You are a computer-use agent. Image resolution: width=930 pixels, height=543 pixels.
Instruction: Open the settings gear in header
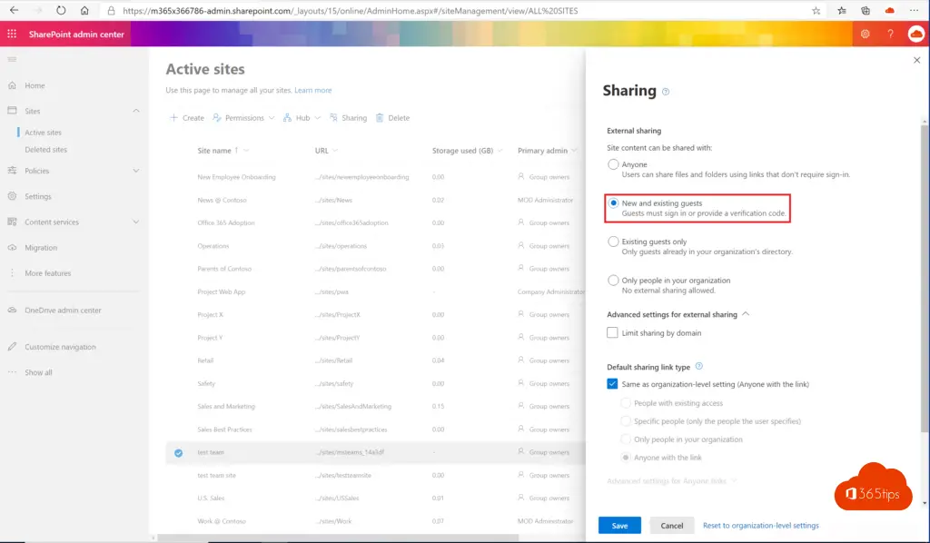click(865, 34)
